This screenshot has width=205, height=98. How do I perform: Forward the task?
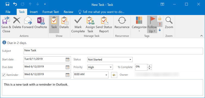[x=28, y=23]
